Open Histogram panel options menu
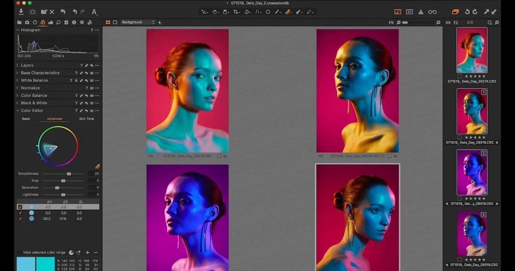 click(x=97, y=30)
